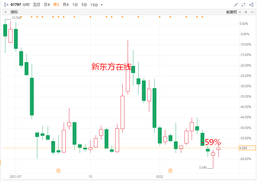Click the E earnings marker near 2021-07
Image resolution: width=258 pixels, height=184 pixels.
click(58, 171)
